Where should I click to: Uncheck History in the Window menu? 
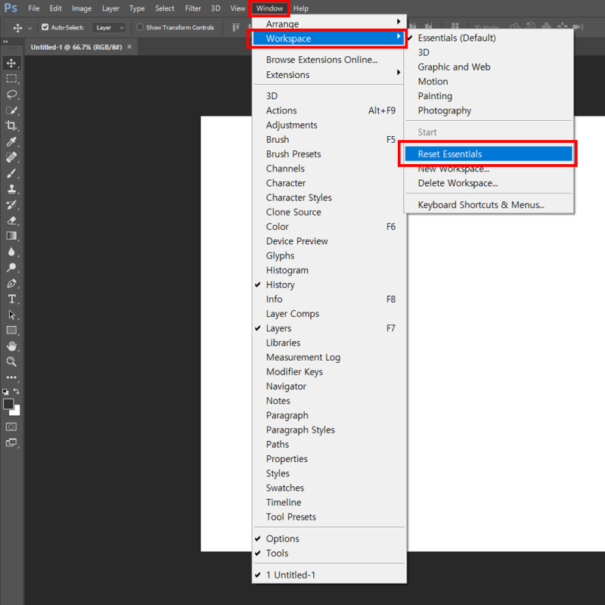329,285
